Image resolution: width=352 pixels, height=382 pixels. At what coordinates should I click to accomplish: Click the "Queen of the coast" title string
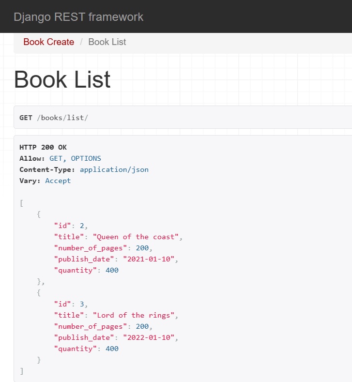click(x=136, y=237)
